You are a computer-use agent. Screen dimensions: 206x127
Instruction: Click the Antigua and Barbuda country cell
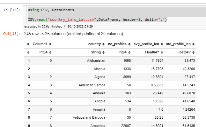(89, 117)
